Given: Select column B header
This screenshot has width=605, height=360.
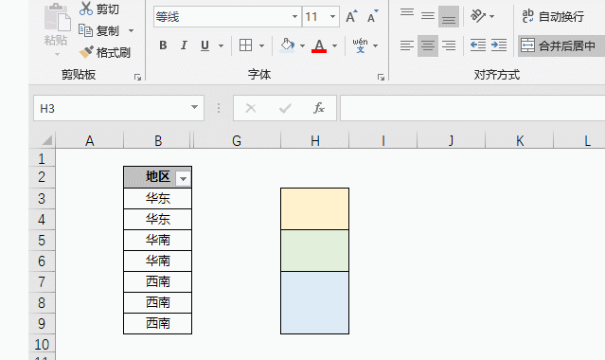Looking at the screenshot, I should click(157, 140).
